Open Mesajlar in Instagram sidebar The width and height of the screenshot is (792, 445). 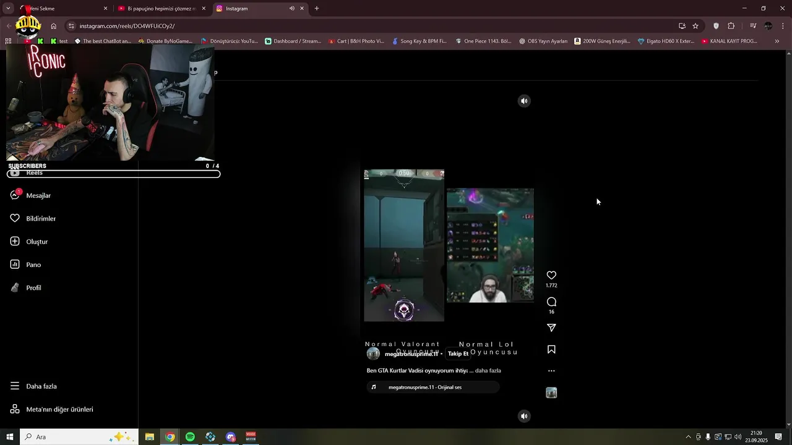(x=38, y=195)
